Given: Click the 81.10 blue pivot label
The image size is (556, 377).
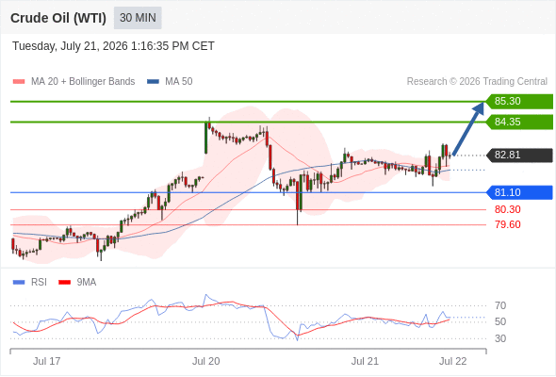Looking at the screenshot, I should pyautogui.click(x=519, y=192).
